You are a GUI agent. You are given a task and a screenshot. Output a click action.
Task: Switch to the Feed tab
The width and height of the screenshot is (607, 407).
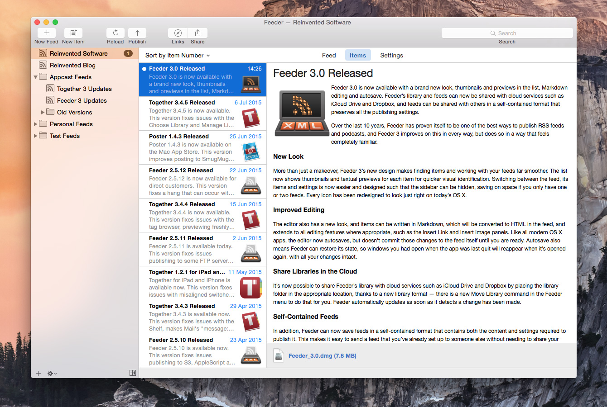pyautogui.click(x=329, y=55)
